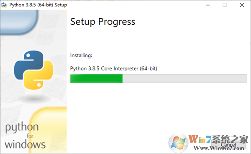Click the yellow rounded shape in sidebar bottom
The width and height of the screenshot is (251, 154).
(x=48, y=130)
